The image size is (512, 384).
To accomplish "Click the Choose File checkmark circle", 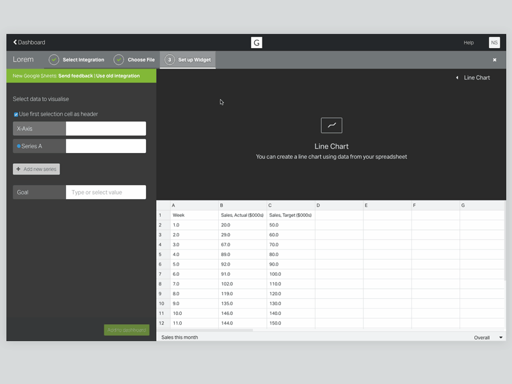I will point(119,60).
